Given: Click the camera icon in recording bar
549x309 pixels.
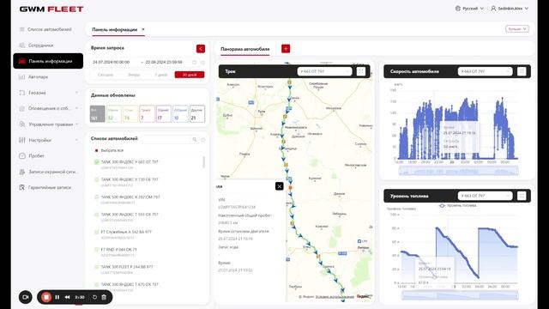Looking at the screenshot, I should (25, 297).
